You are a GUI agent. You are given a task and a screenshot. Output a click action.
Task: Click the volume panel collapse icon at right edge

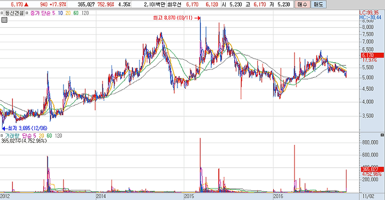pyautogui.click(x=382, y=135)
